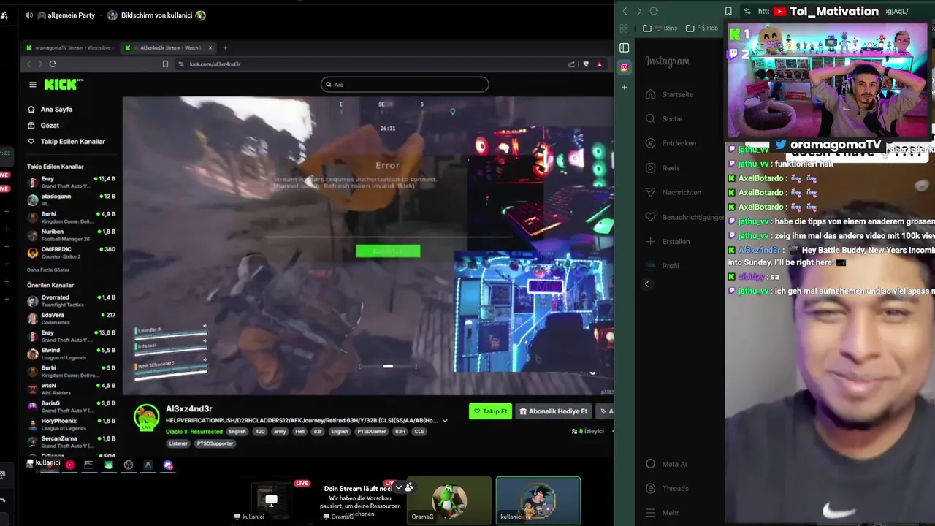The image size is (935, 526).
Task: Select the PTSDGamer tag
Action: coord(372,432)
